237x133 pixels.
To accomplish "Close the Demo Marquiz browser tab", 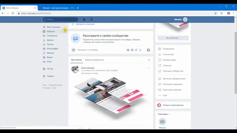I will coord(35,8).
